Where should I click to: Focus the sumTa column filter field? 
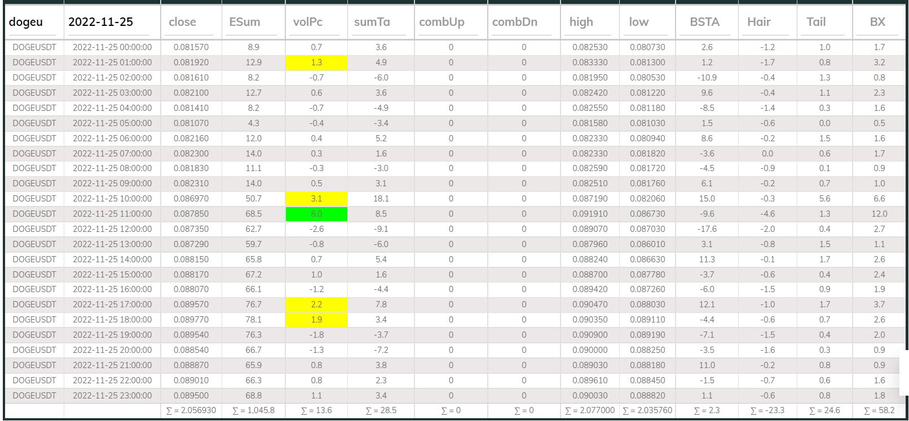(x=380, y=23)
